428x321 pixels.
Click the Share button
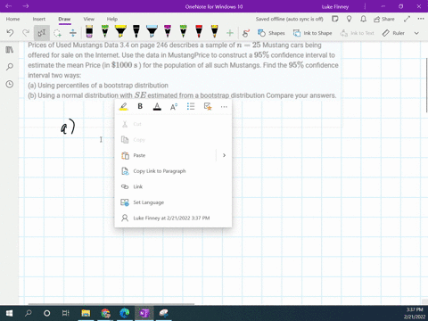(384, 19)
